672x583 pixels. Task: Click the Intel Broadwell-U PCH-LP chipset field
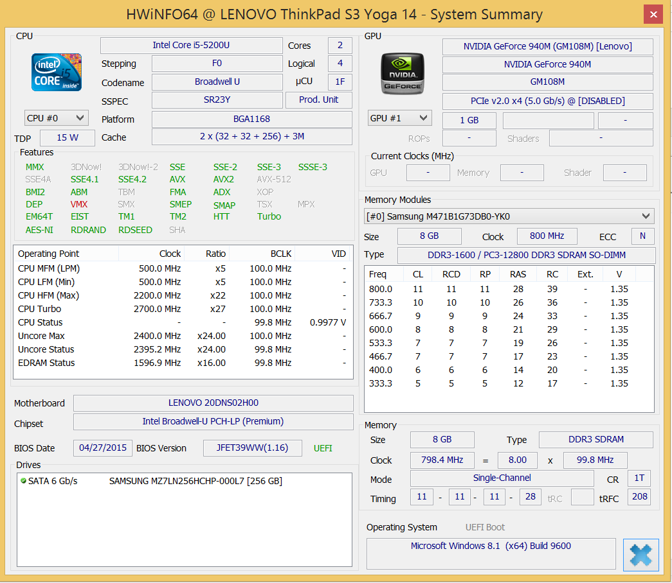213,422
